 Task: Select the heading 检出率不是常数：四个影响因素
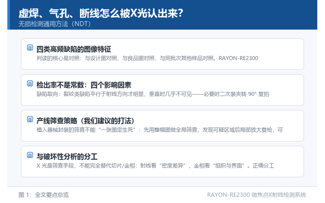(84, 85)
